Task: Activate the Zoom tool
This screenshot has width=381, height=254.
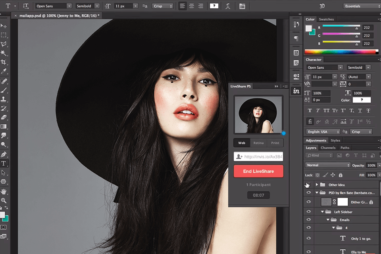Action: point(4,200)
